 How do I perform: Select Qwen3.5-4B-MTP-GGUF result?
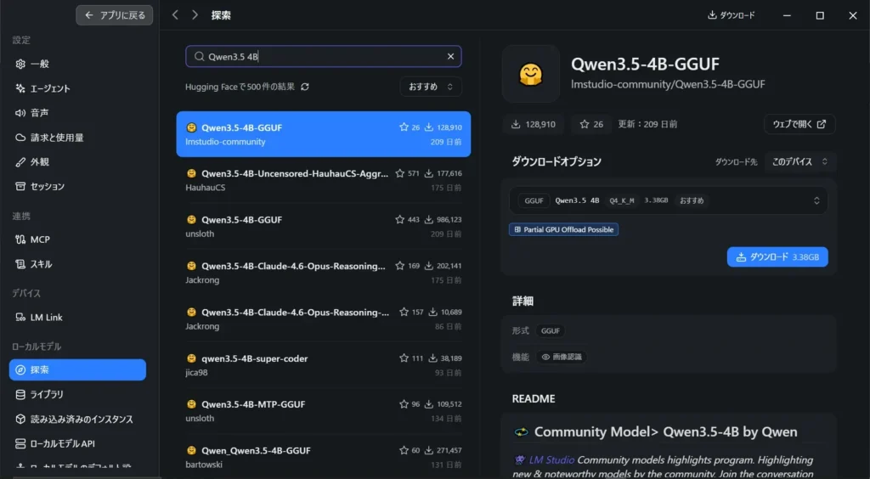324,411
